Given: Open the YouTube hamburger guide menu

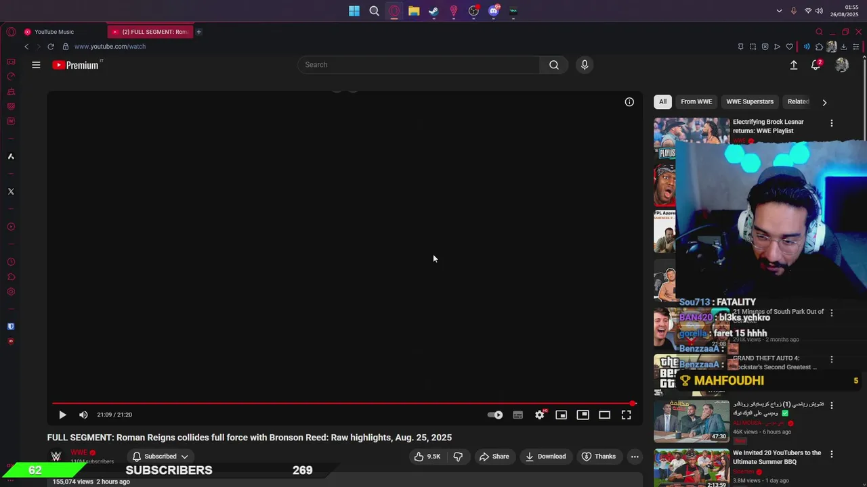Looking at the screenshot, I should [36, 65].
